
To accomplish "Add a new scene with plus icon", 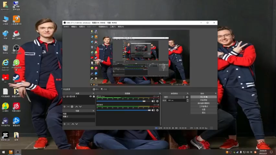I will coord(65,124).
